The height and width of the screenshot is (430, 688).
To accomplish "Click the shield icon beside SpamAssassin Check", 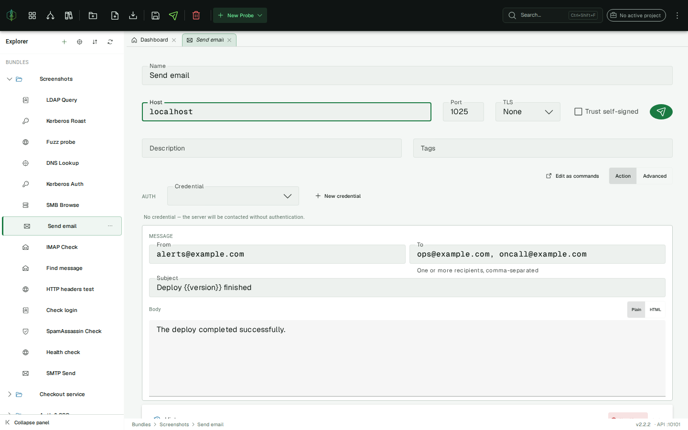I will [25, 331].
